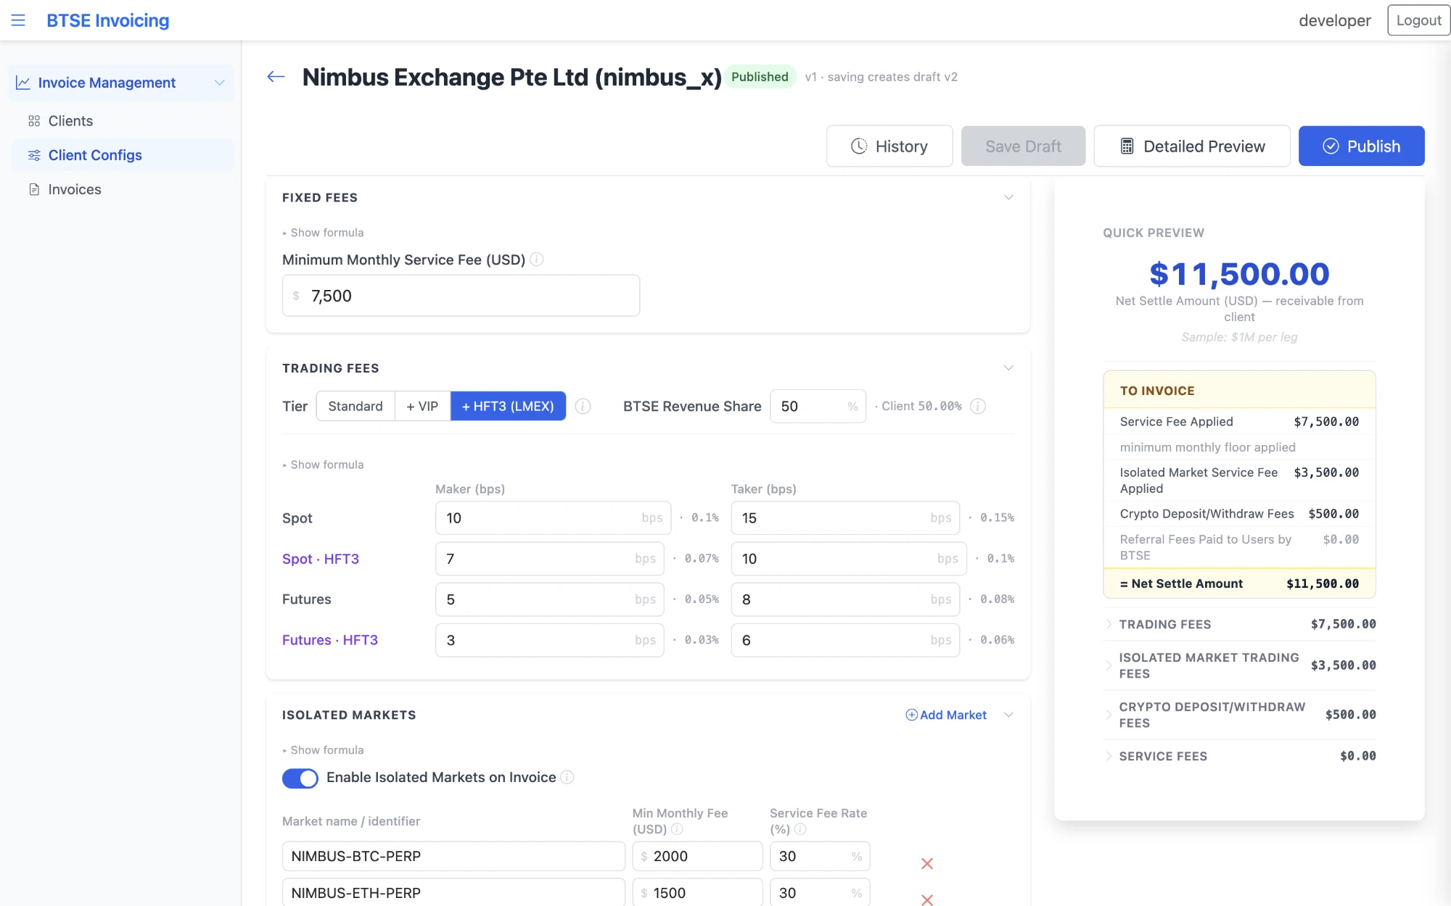The height and width of the screenshot is (906, 1451).
Task: Edit NIMBUS-BTC-PERP min monthly fee field
Action: 697,856
